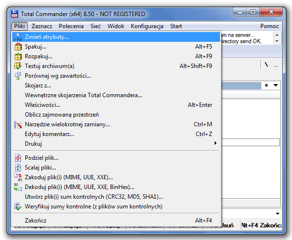Minimize the Total Commander window
This screenshot has height=240, width=292.
[239, 12]
